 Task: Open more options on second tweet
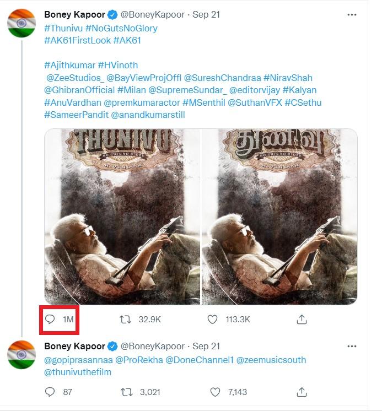[x=352, y=347]
